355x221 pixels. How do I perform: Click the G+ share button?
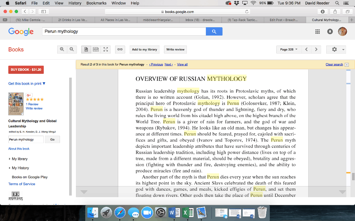[x=29, y=95]
